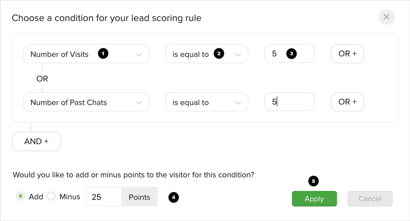
Task: Focus the Number of Past Chats value field
Action: (289, 102)
